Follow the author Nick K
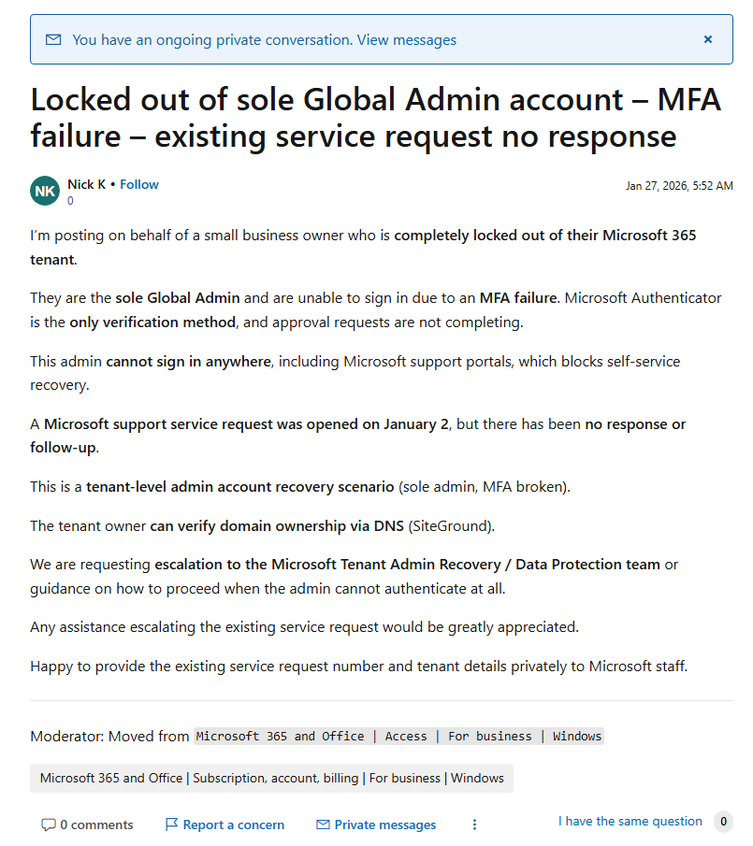Image resolution: width=753 pixels, height=846 pixels. [x=139, y=184]
